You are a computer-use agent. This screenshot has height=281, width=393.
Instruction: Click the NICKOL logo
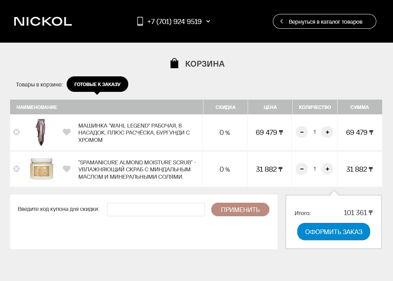[x=43, y=22]
